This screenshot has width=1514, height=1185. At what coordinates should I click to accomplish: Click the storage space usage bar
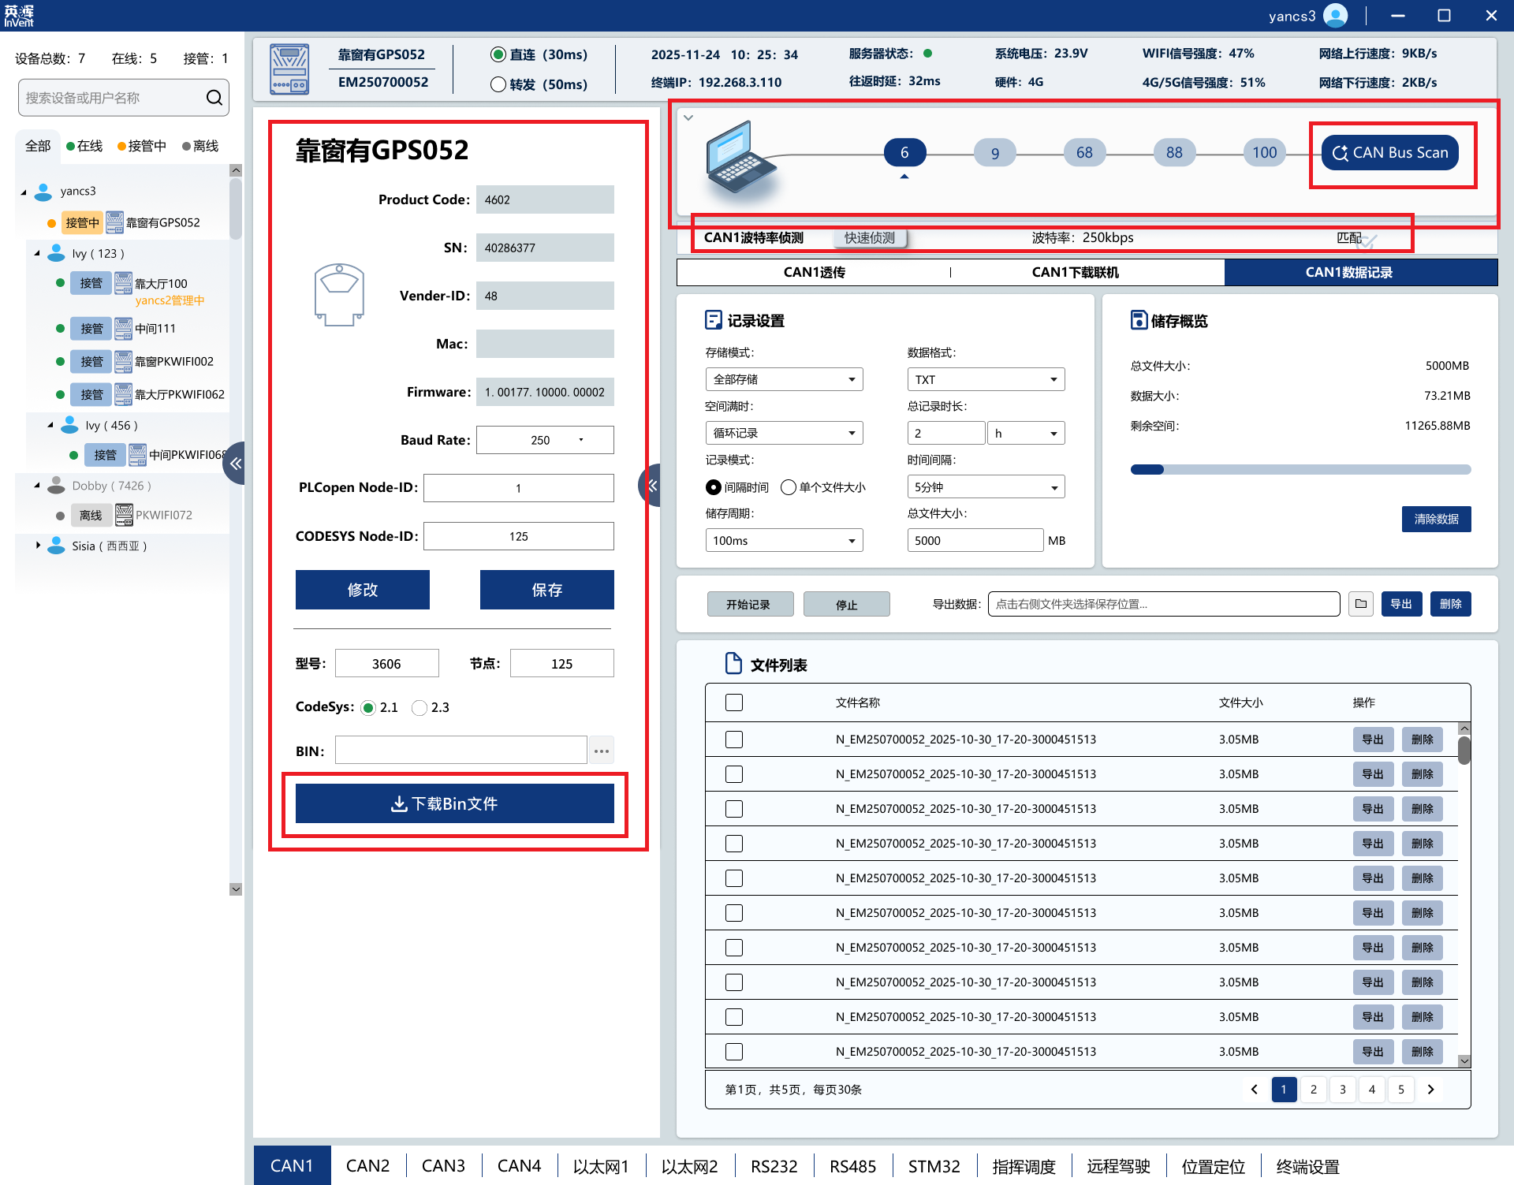tap(1300, 470)
